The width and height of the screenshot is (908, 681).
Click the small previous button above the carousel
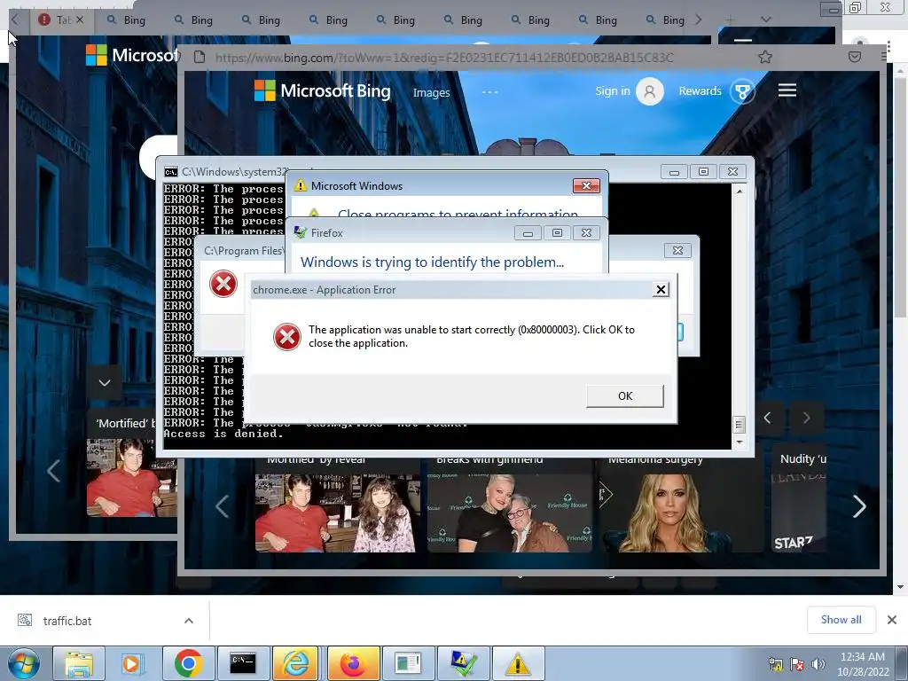767,418
